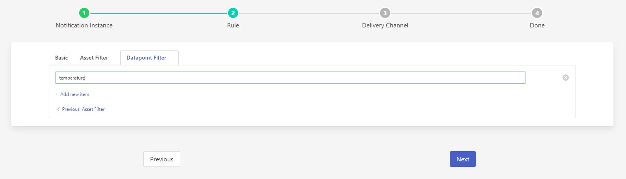Viewport: 626px width, 179px height.
Task: Switch to the Basic tab
Action: [62, 58]
